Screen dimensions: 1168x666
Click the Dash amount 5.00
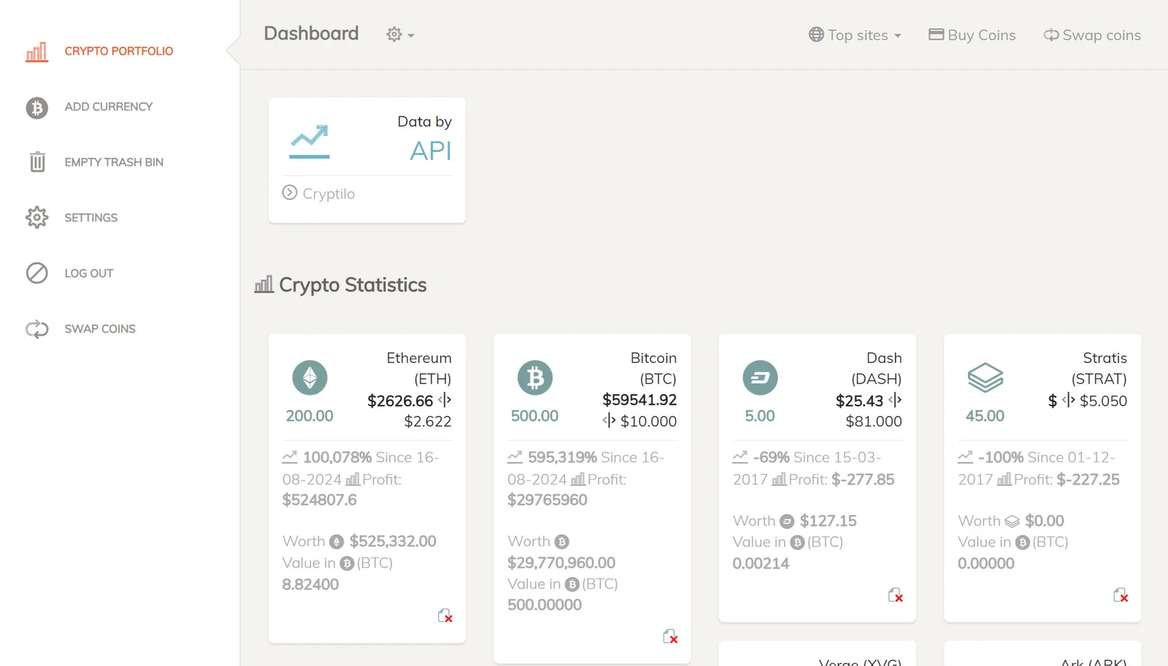[x=760, y=416]
